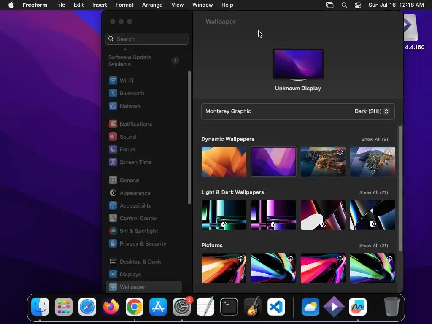Open Launchpad from the Dock

tap(64, 307)
